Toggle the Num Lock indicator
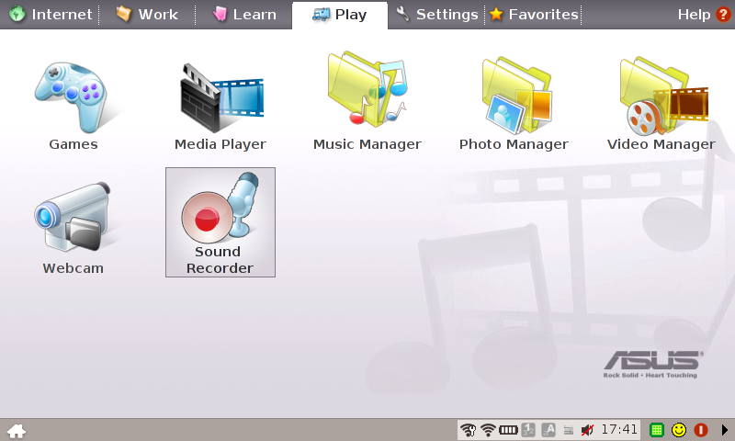735x441 pixels. pyautogui.click(x=528, y=430)
